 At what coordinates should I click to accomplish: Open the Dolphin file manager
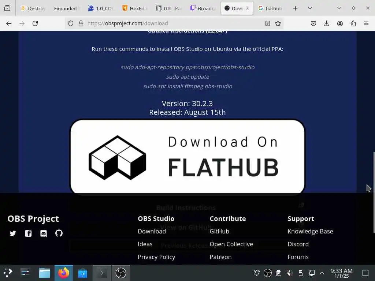[44, 273]
